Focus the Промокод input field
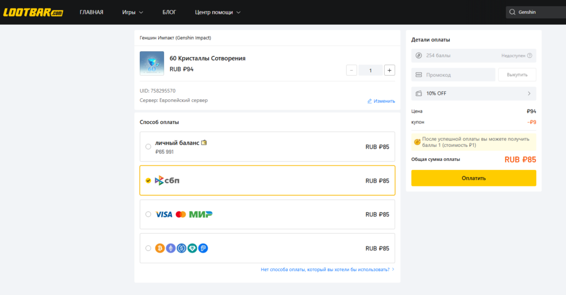 pyautogui.click(x=453, y=74)
